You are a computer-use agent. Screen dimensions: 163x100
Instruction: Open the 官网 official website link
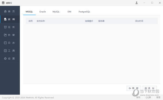click(x=138, y=97)
